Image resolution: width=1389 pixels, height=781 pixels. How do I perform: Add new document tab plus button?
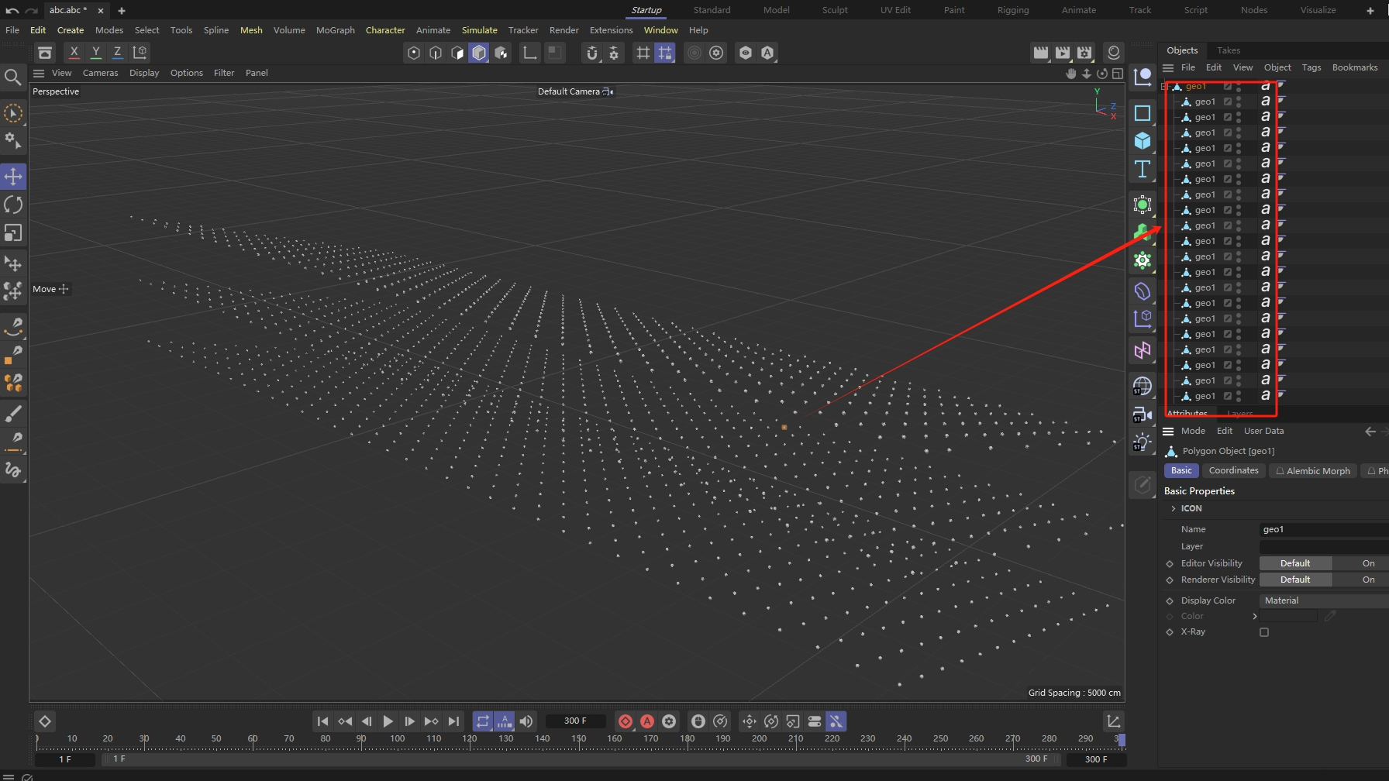click(x=122, y=11)
